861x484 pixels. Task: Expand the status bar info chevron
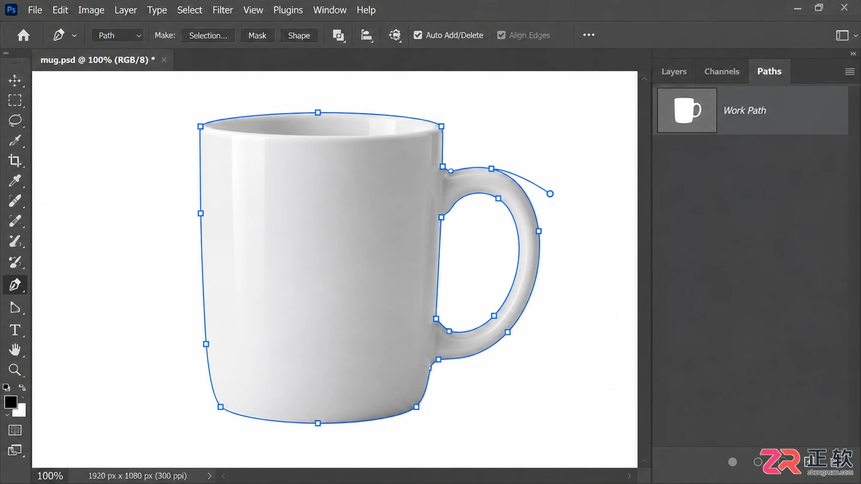(209, 476)
